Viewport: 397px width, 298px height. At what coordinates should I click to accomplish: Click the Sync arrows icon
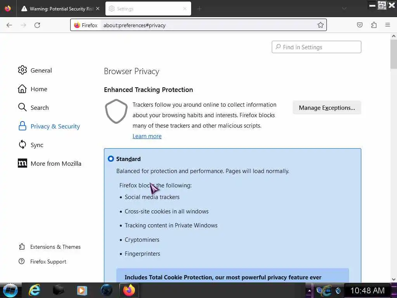(22, 144)
